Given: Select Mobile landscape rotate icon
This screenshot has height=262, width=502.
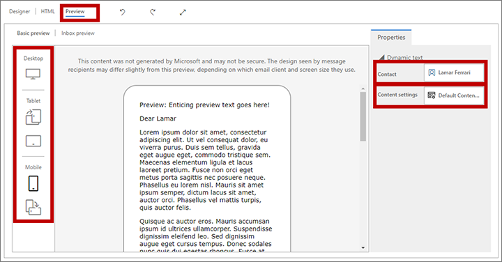Looking at the screenshot, I should 33,207.
